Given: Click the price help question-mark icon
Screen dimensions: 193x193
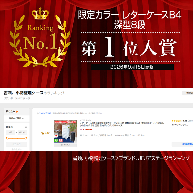Looking at the screenshot, I should tap(26, 127).
